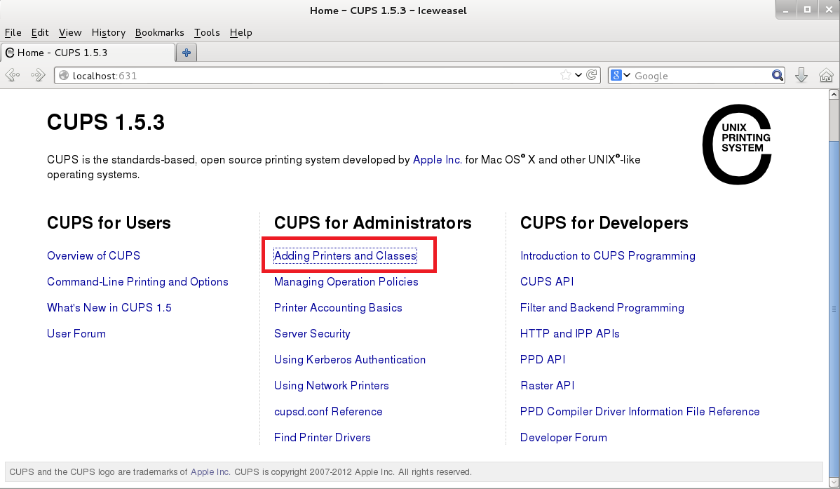Click the scrollbar down arrow
The height and width of the screenshot is (489, 840).
(x=834, y=483)
